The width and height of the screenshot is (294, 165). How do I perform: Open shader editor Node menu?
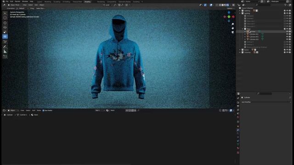39,110
